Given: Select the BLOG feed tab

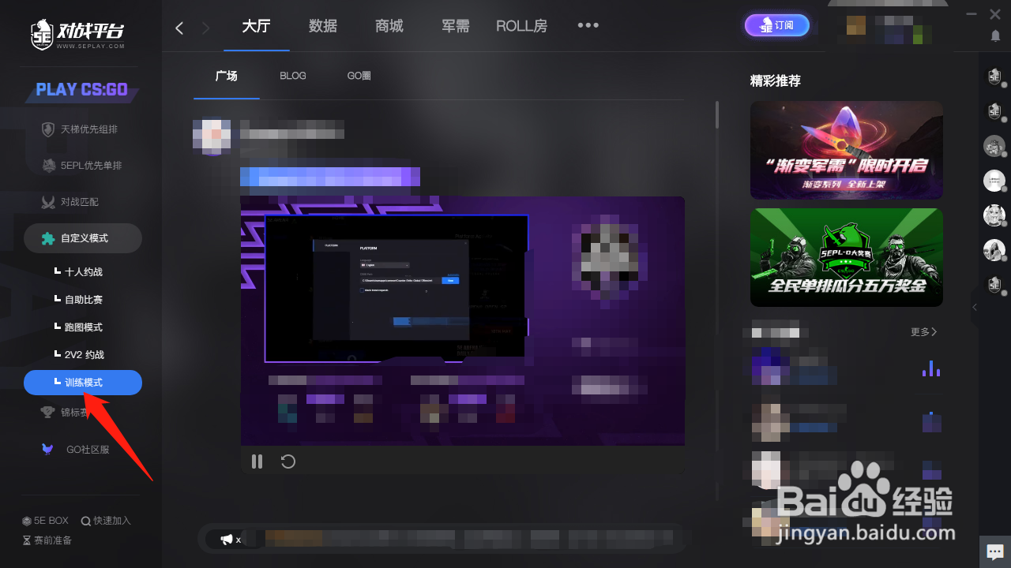Looking at the screenshot, I should [293, 76].
